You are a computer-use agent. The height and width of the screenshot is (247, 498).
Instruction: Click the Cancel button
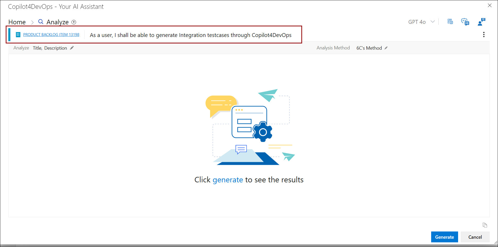coord(475,237)
